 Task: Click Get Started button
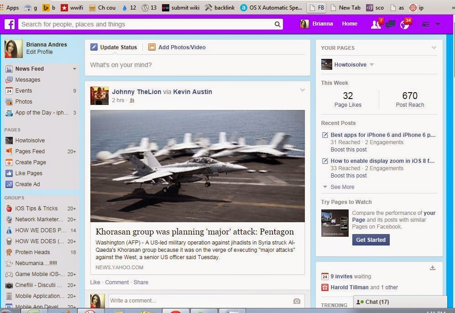[371, 240]
